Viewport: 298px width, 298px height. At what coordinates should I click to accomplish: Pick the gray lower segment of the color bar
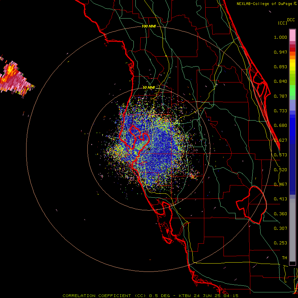point(292,230)
